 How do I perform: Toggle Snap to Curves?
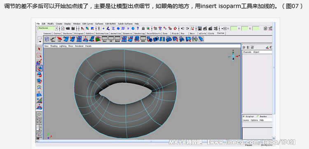coord(160,28)
